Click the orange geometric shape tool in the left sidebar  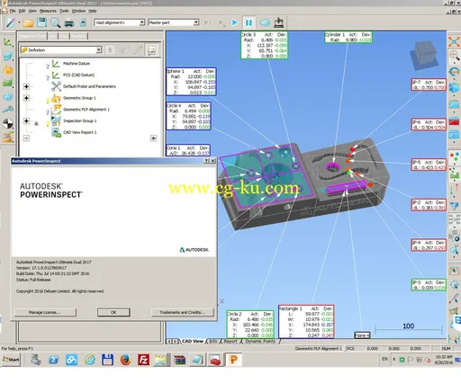click(8, 70)
